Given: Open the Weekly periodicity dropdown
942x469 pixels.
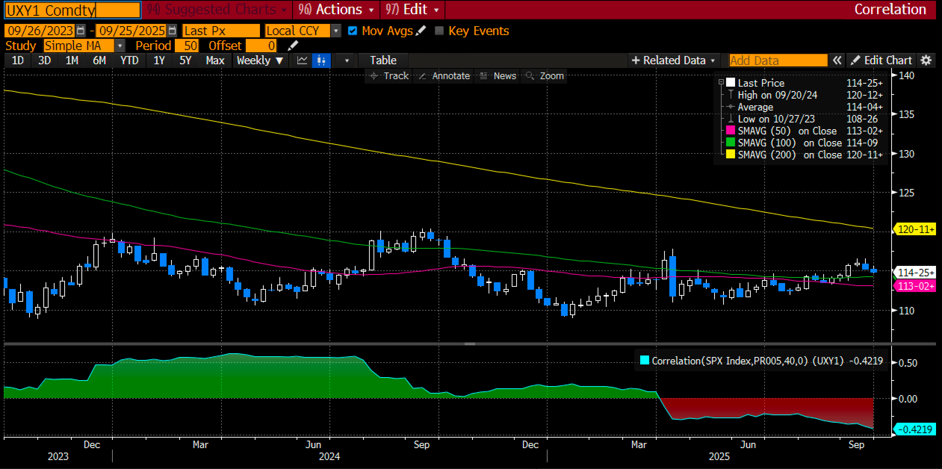Looking at the screenshot, I should tap(260, 60).
